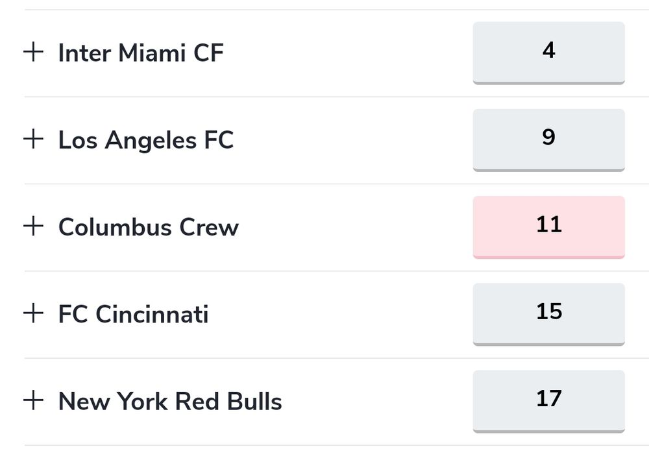Open the Inter Miami CF team name
Screen dimensions: 649x449
pos(141,53)
